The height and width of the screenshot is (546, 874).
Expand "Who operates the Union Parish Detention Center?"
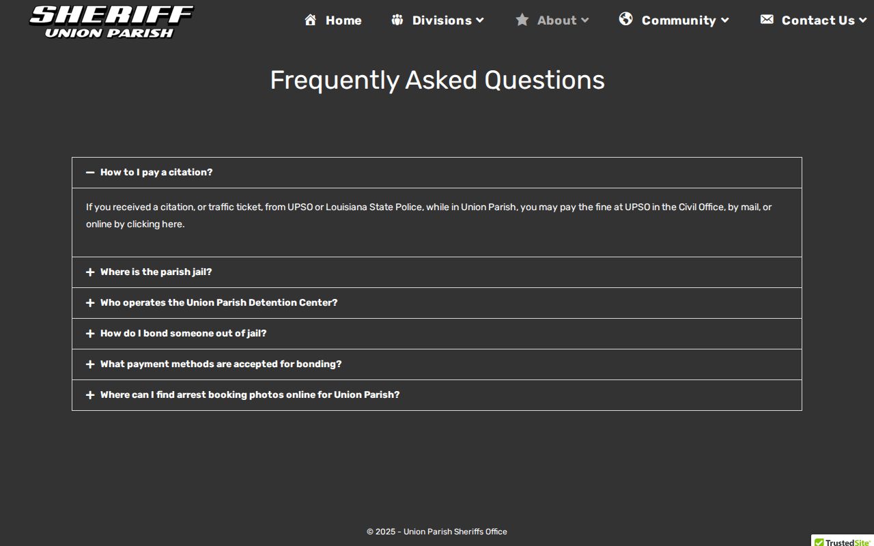tap(437, 303)
